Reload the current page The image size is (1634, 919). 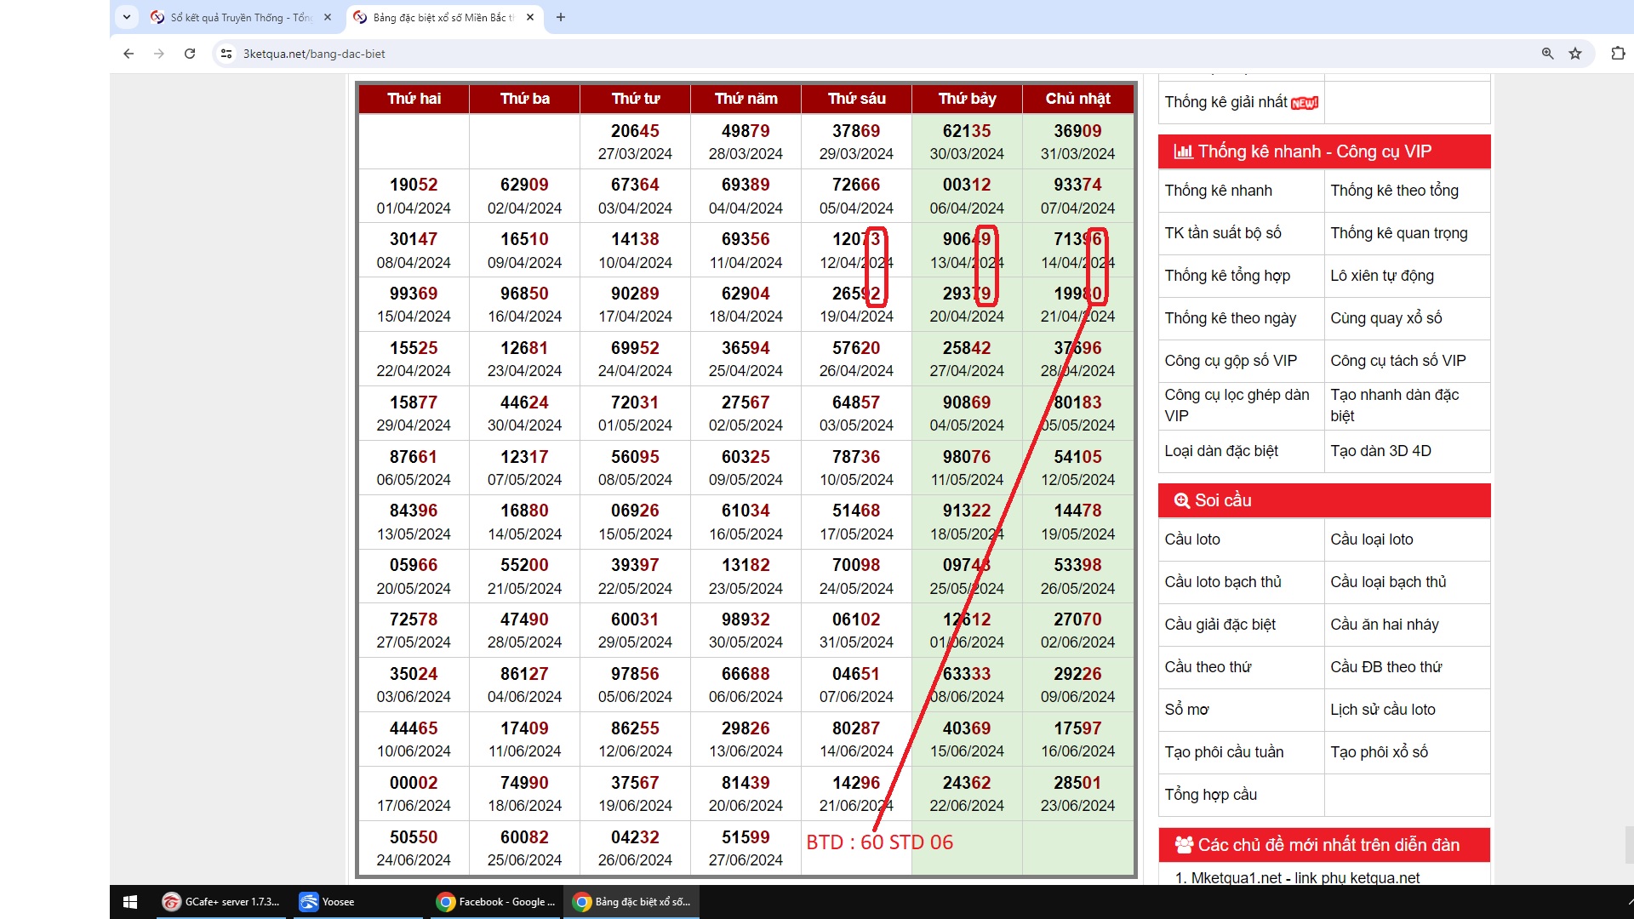pos(190,54)
